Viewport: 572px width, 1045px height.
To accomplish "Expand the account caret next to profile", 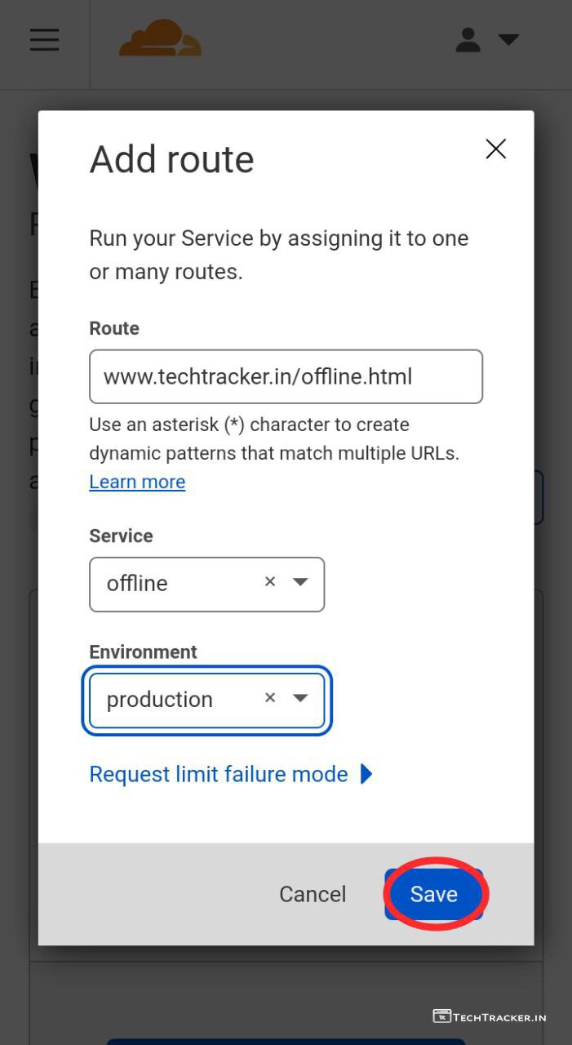I will click(x=508, y=39).
